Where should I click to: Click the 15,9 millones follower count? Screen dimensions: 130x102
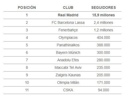pyautogui.click(x=103, y=15)
